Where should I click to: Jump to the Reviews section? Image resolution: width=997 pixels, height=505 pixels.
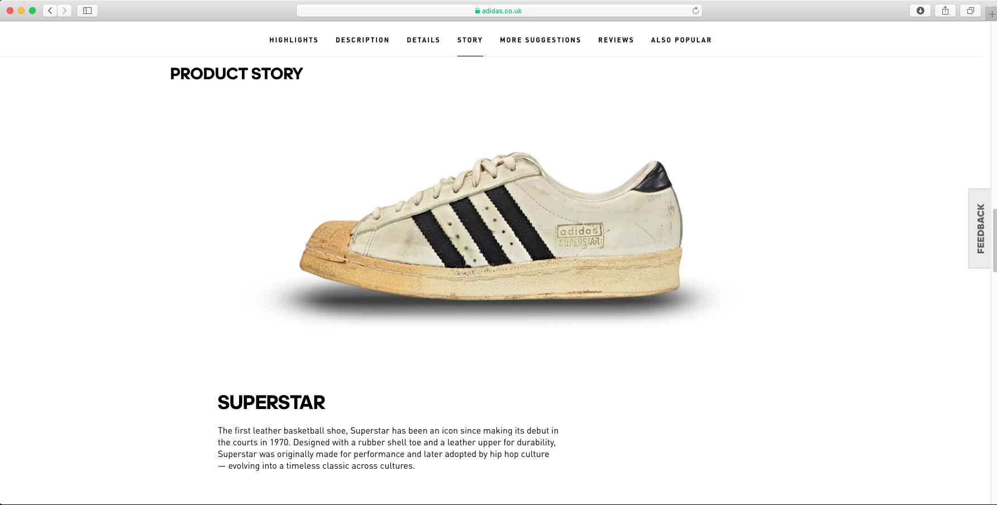[616, 40]
